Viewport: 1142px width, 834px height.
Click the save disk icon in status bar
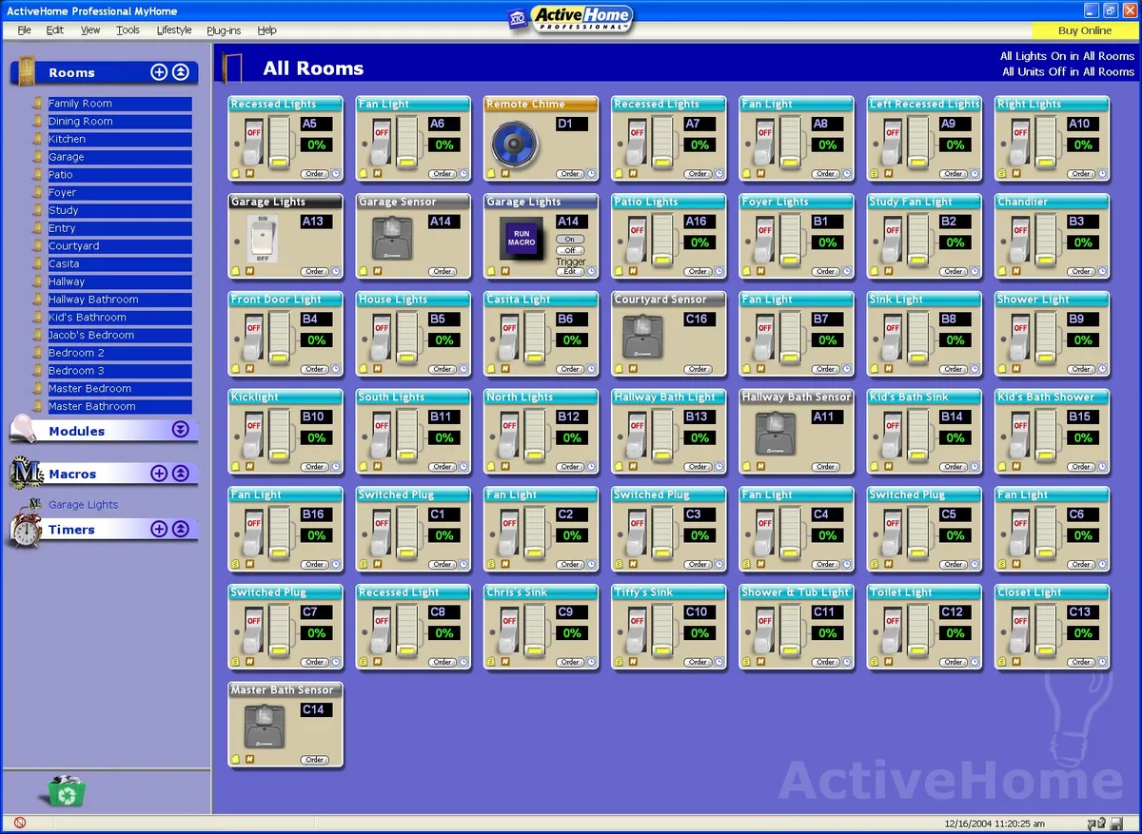(1116, 824)
